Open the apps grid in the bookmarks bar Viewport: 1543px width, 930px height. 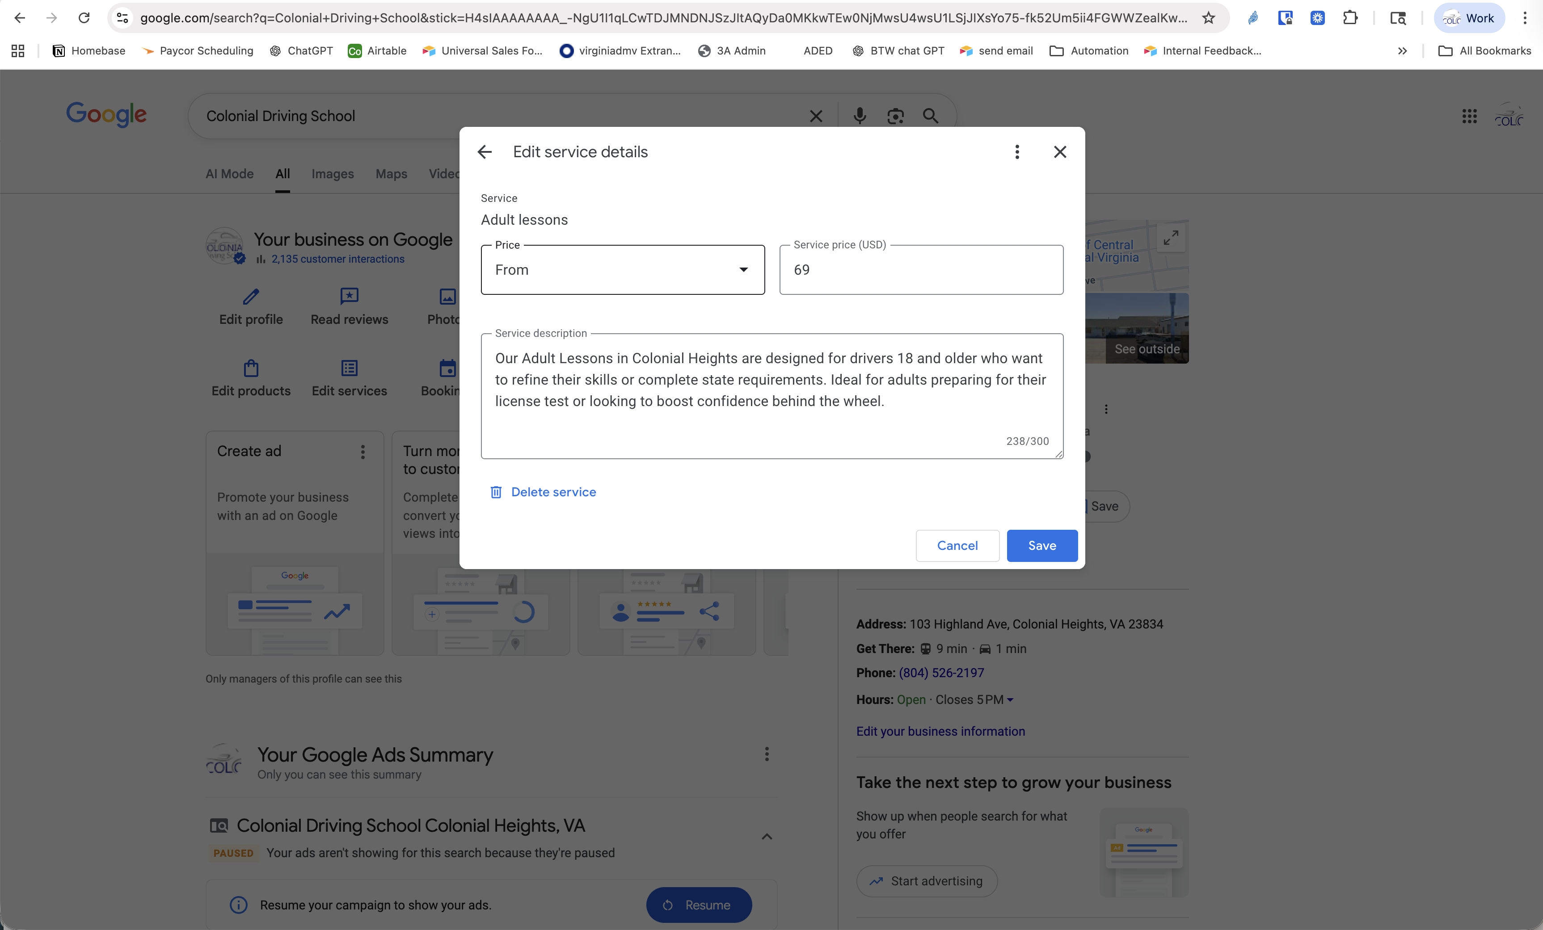[x=17, y=50]
